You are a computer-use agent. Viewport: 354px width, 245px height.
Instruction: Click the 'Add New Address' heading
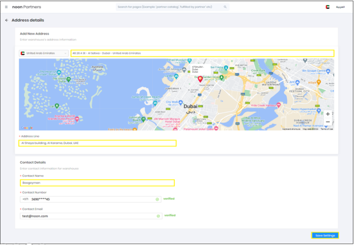tap(35, 34)
